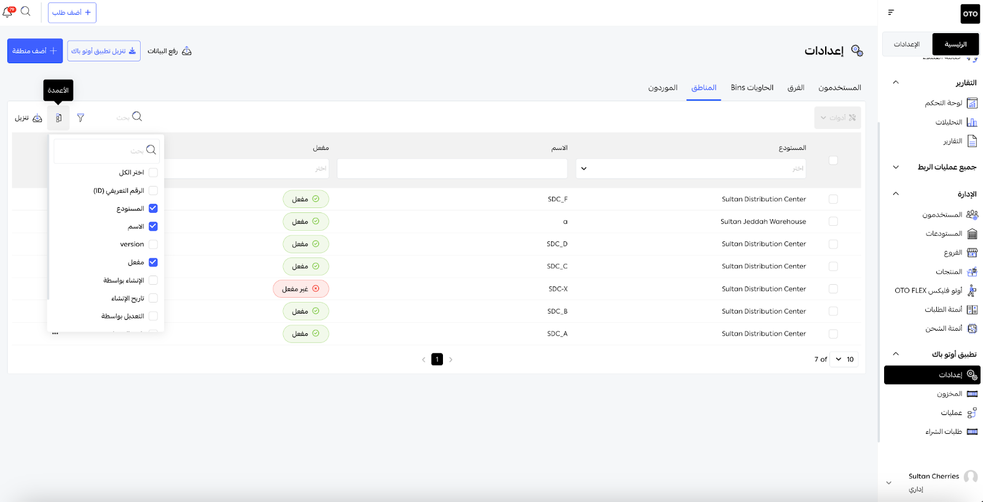Open products icon المنتجات
Viewport: 983px width, 502px height.
(x=972, y=272)
